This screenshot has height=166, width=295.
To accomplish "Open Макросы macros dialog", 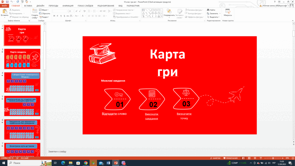I will 228,13.
